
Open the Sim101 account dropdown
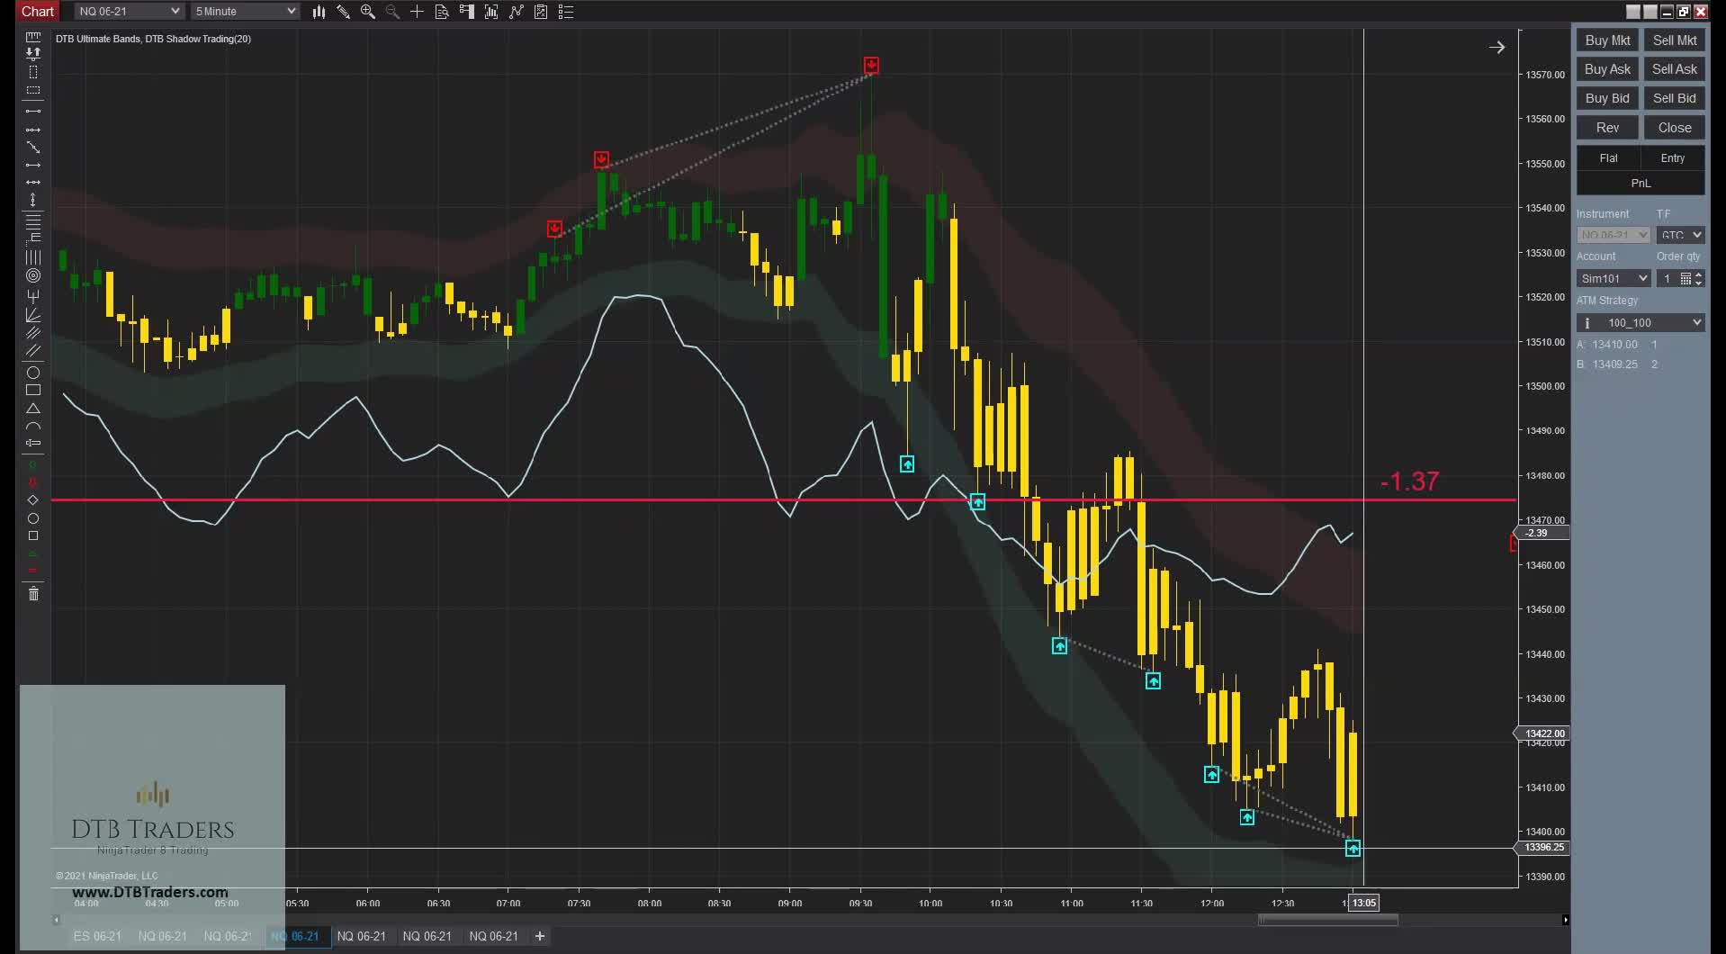(x=1612, y=278)
